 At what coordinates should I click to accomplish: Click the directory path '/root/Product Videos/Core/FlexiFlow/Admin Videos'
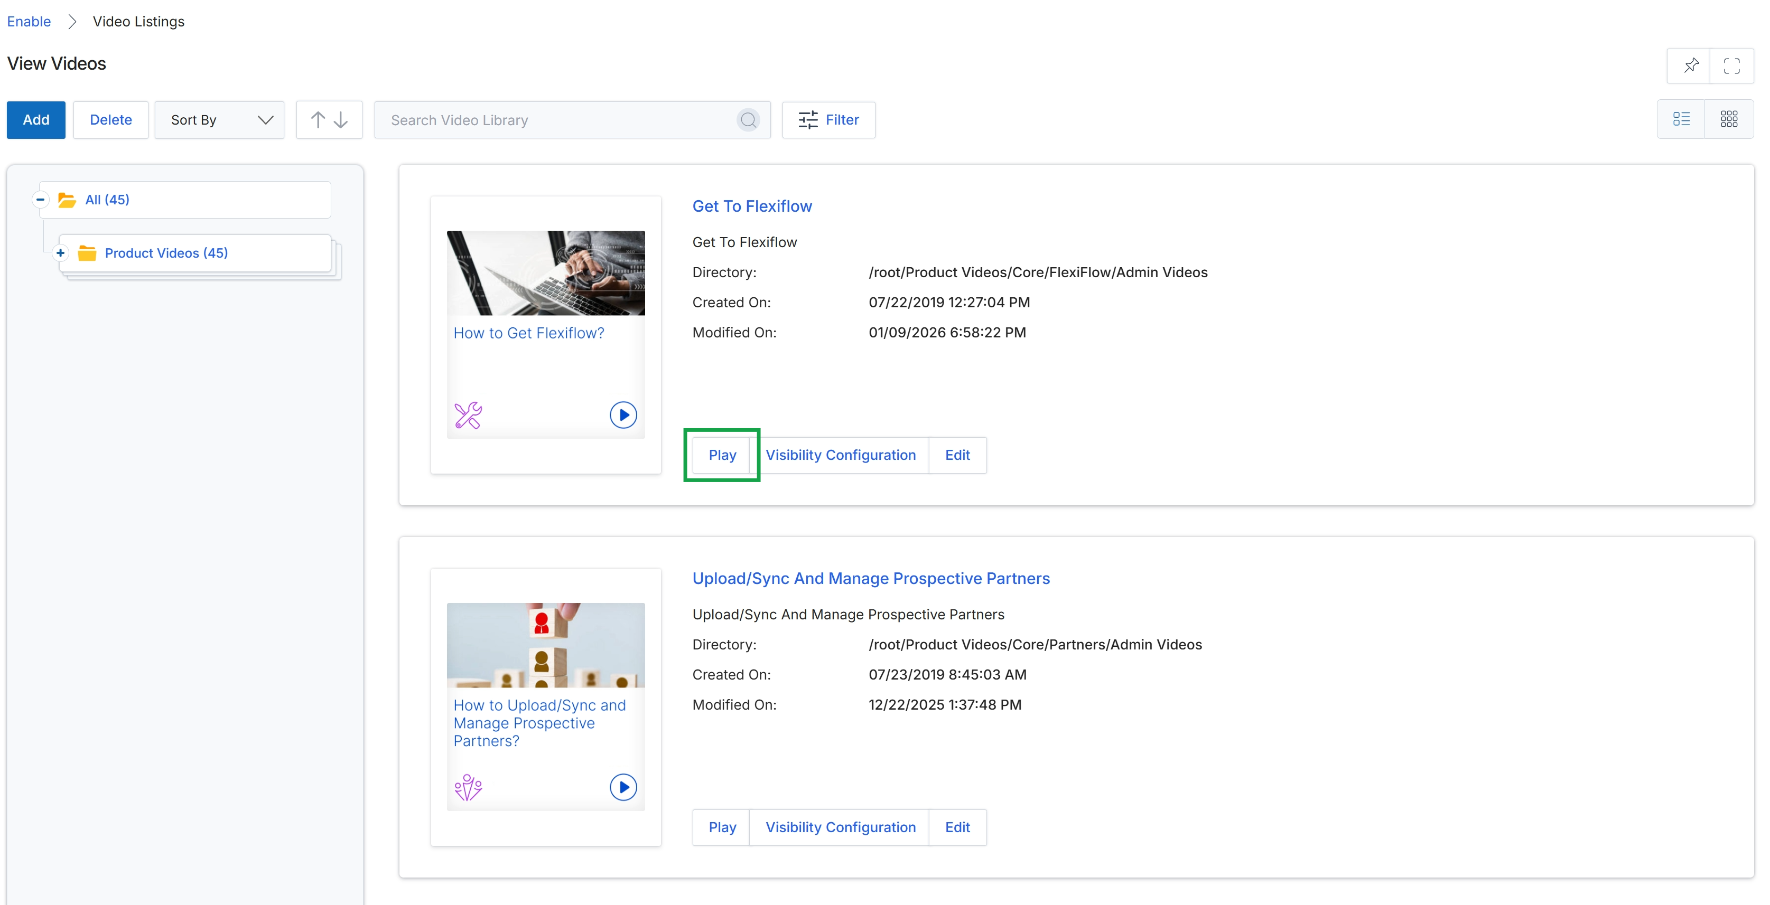(1038, 272)
